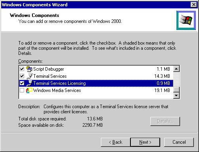
Task: Click the 14.3 MB size value
Action: point(162,76)
